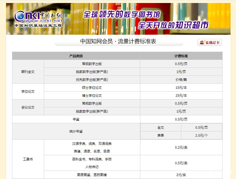The width and height of the screenshot is (236, 179).
Task: Select the 图录图鉴、医药图谱 row
Action: point(92,175)
